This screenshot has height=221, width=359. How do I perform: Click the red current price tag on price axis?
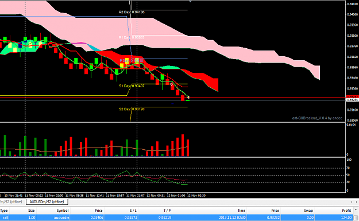(x=352, y=97)
